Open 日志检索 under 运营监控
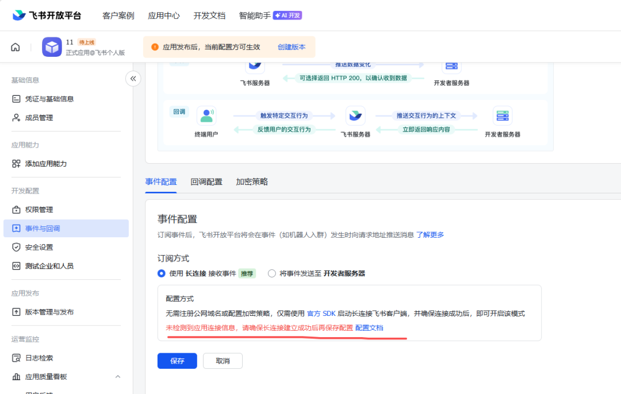The height and width of the screenshot is (394, 621). point(36,356)
